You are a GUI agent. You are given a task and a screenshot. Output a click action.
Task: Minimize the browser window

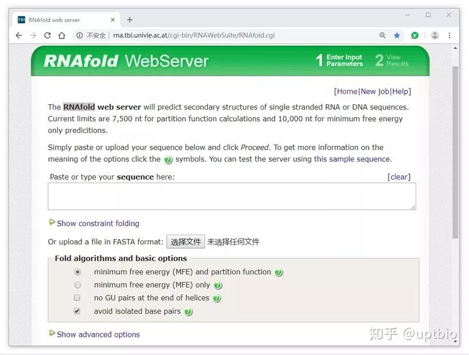point(407,14)
